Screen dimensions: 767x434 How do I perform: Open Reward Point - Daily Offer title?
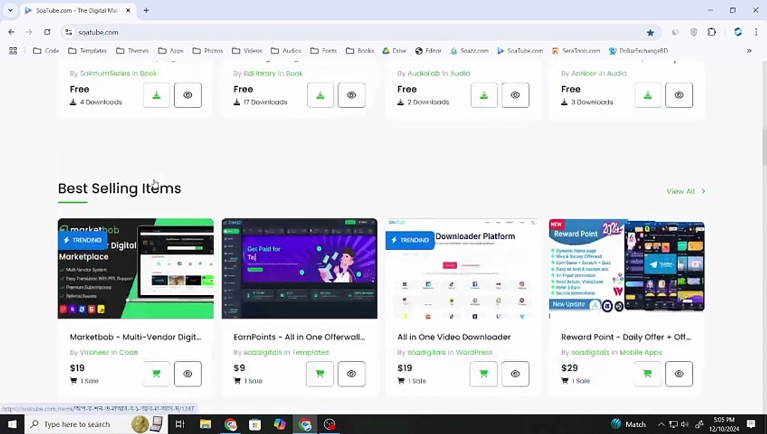click(x=626, y=337)
